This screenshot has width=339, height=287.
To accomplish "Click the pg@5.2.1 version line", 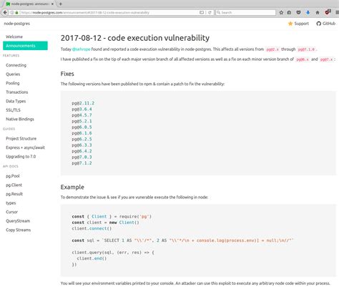I will (x=82, y=121).
